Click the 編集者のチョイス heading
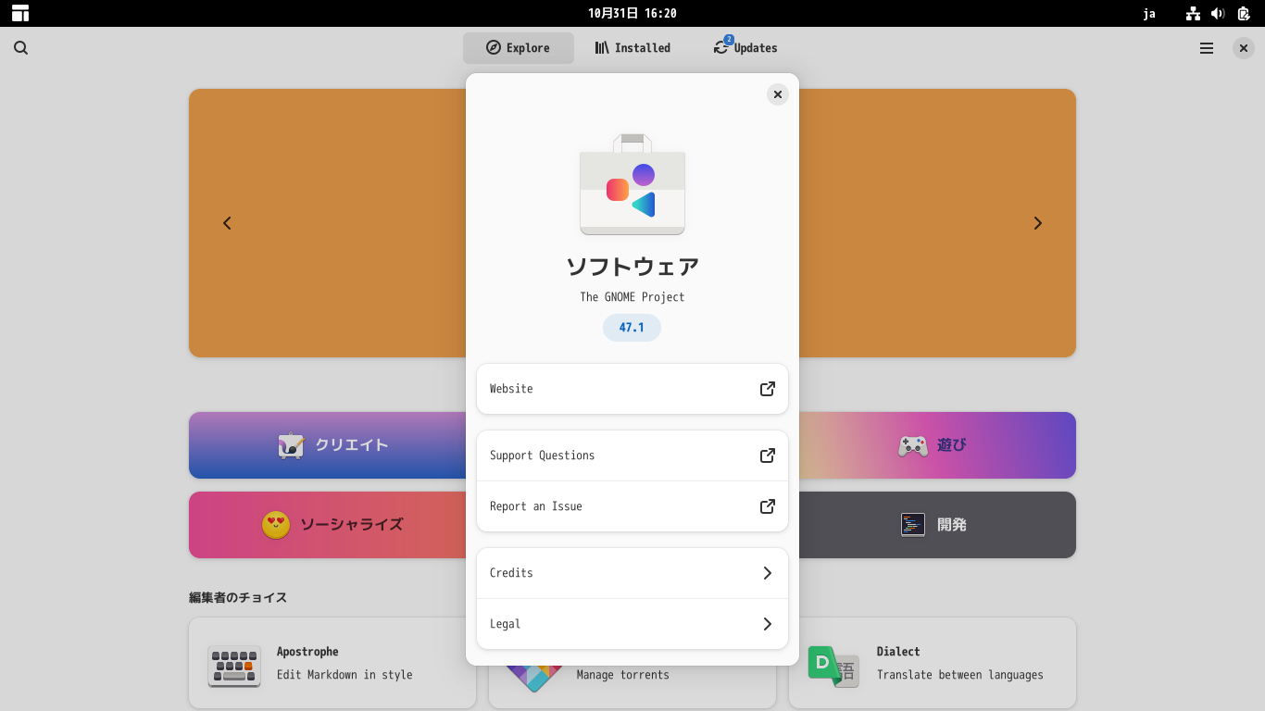The height and width of the screenshot is (711, 1265). pyautogui.click(x=238, y=598)
